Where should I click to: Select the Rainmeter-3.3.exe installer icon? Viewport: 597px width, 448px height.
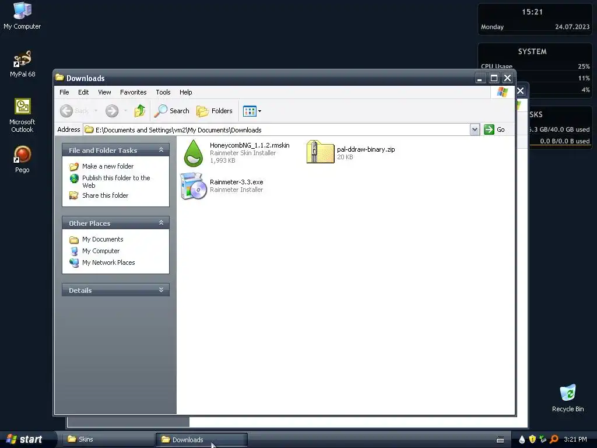coord(194,186)
